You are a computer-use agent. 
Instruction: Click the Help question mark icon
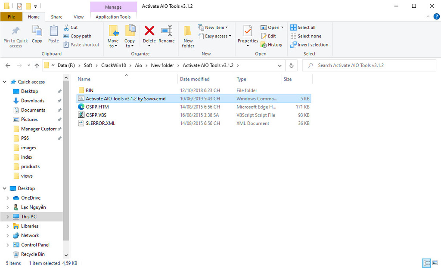click(437, 17)
